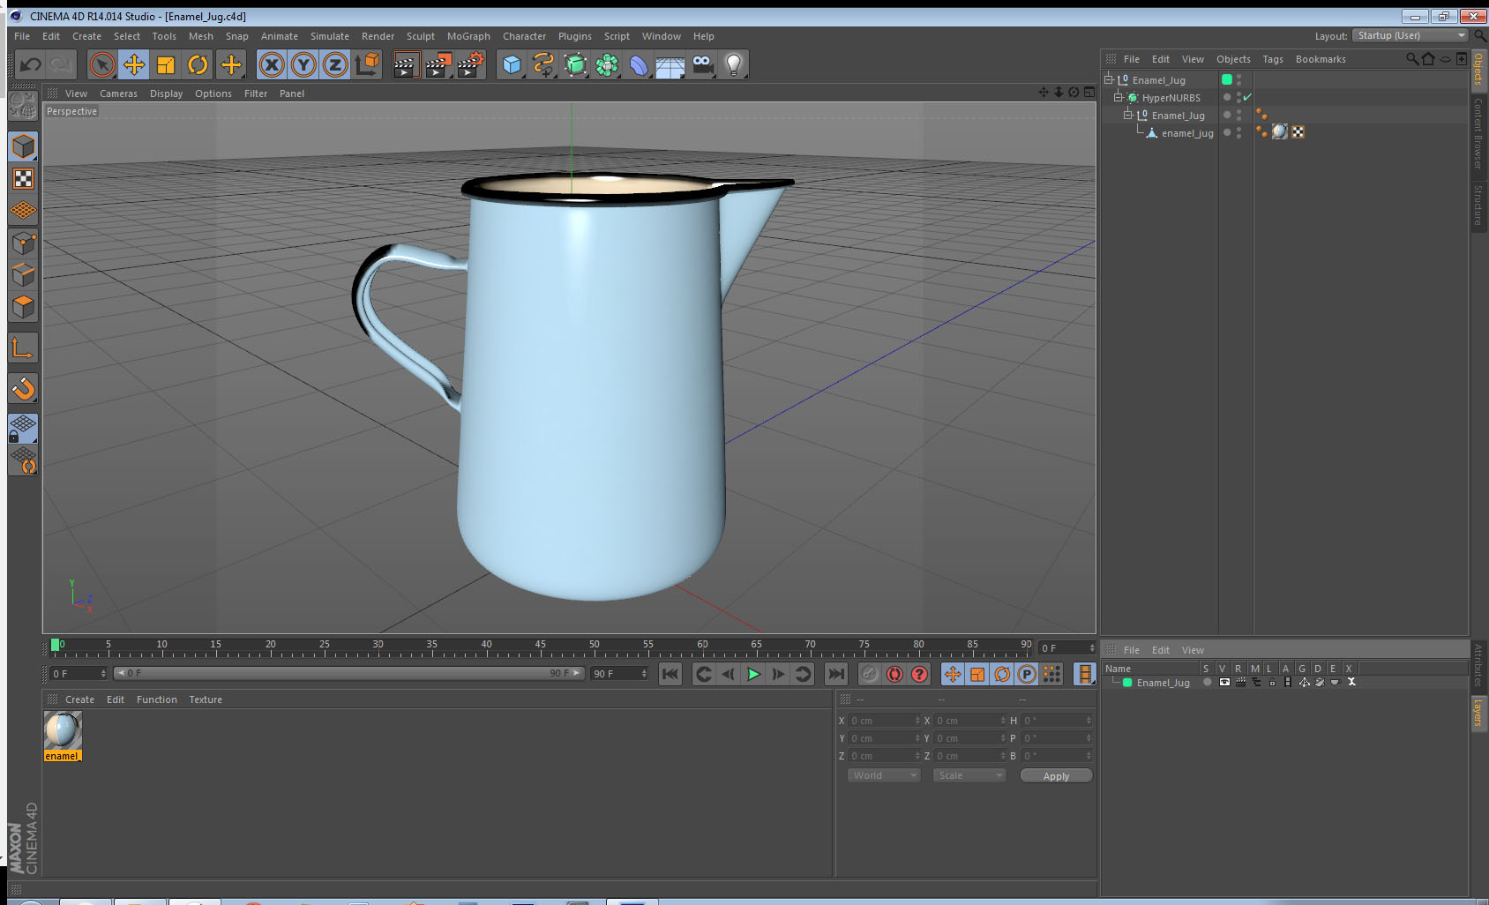The height and width of the screenshot is (905, 1489).
Task: Toggle the locked workplane icon
Action: click(x=23, y=429)
